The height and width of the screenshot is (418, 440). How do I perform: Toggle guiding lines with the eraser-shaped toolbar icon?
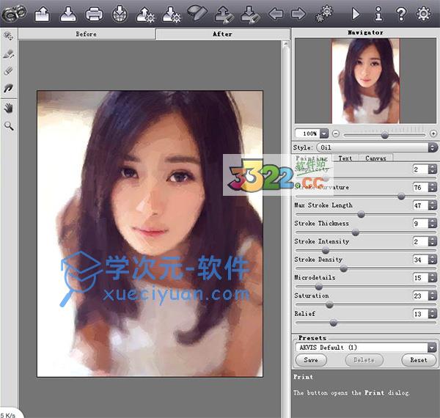point(197,13)
